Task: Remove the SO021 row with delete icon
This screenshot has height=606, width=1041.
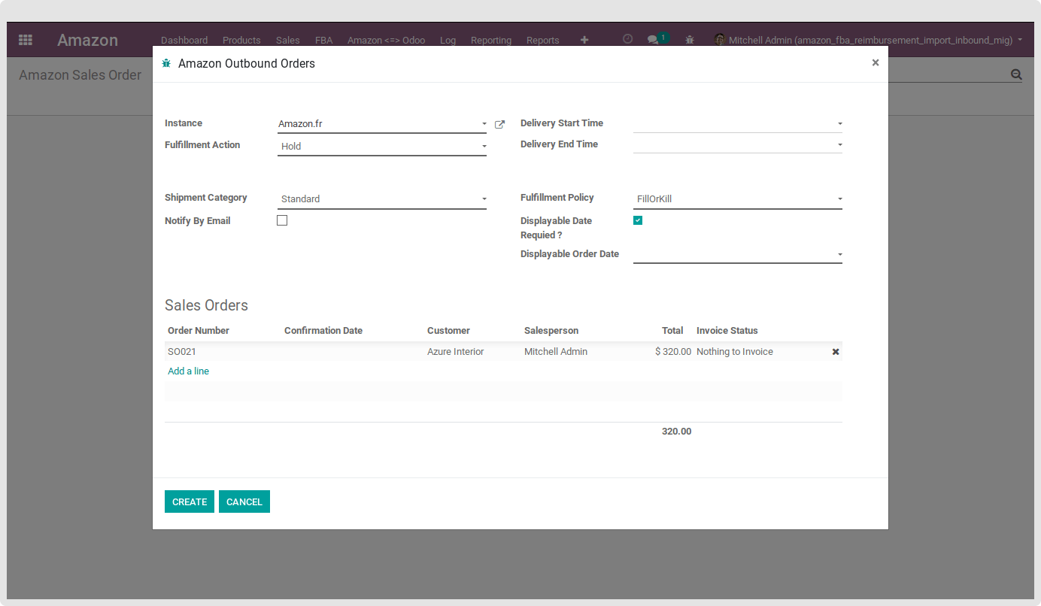Action: click(835, 352)
